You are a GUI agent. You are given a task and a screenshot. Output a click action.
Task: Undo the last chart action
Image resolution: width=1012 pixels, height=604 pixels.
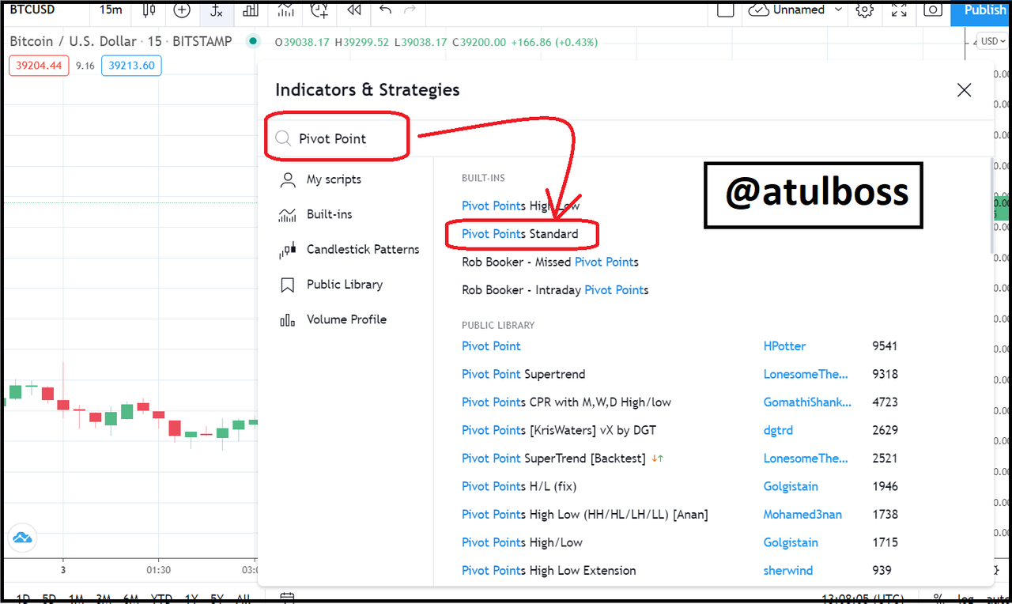pyautogui.click(x=385, y=9)
